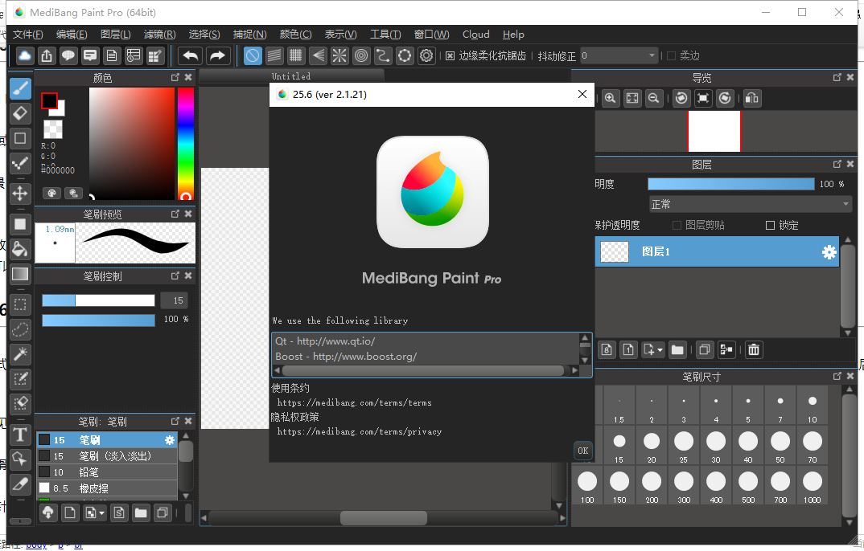
Task: Adjust the brush size slider
Action: click(99, 300)
